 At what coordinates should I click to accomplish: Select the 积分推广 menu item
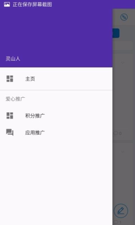56,116
